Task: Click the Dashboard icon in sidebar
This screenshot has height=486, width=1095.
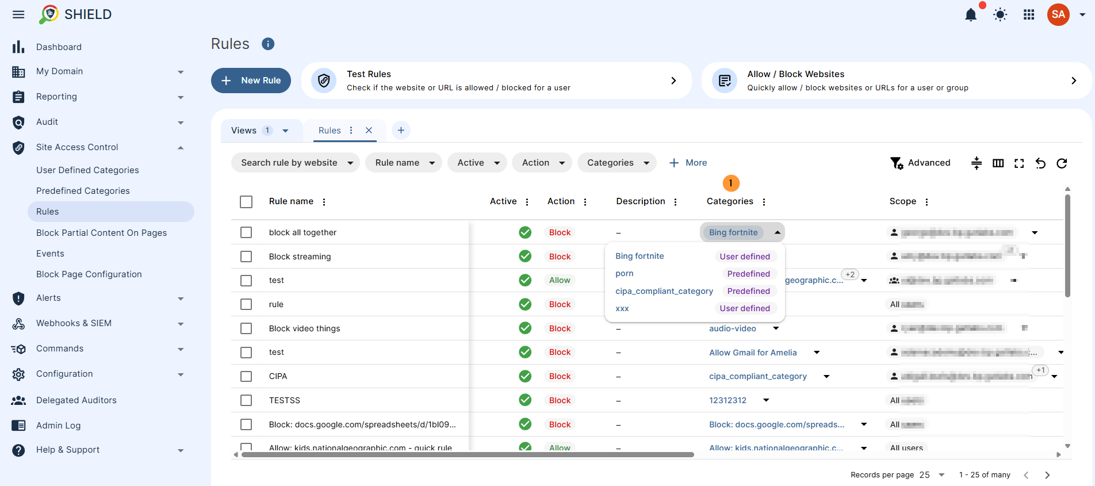Action: [x=18, y=47]
